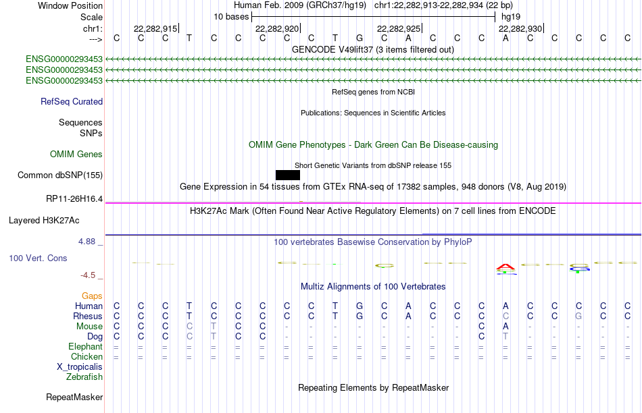
Task: Click the Layered H3K27Ac track label
Action: pos(44,221)
